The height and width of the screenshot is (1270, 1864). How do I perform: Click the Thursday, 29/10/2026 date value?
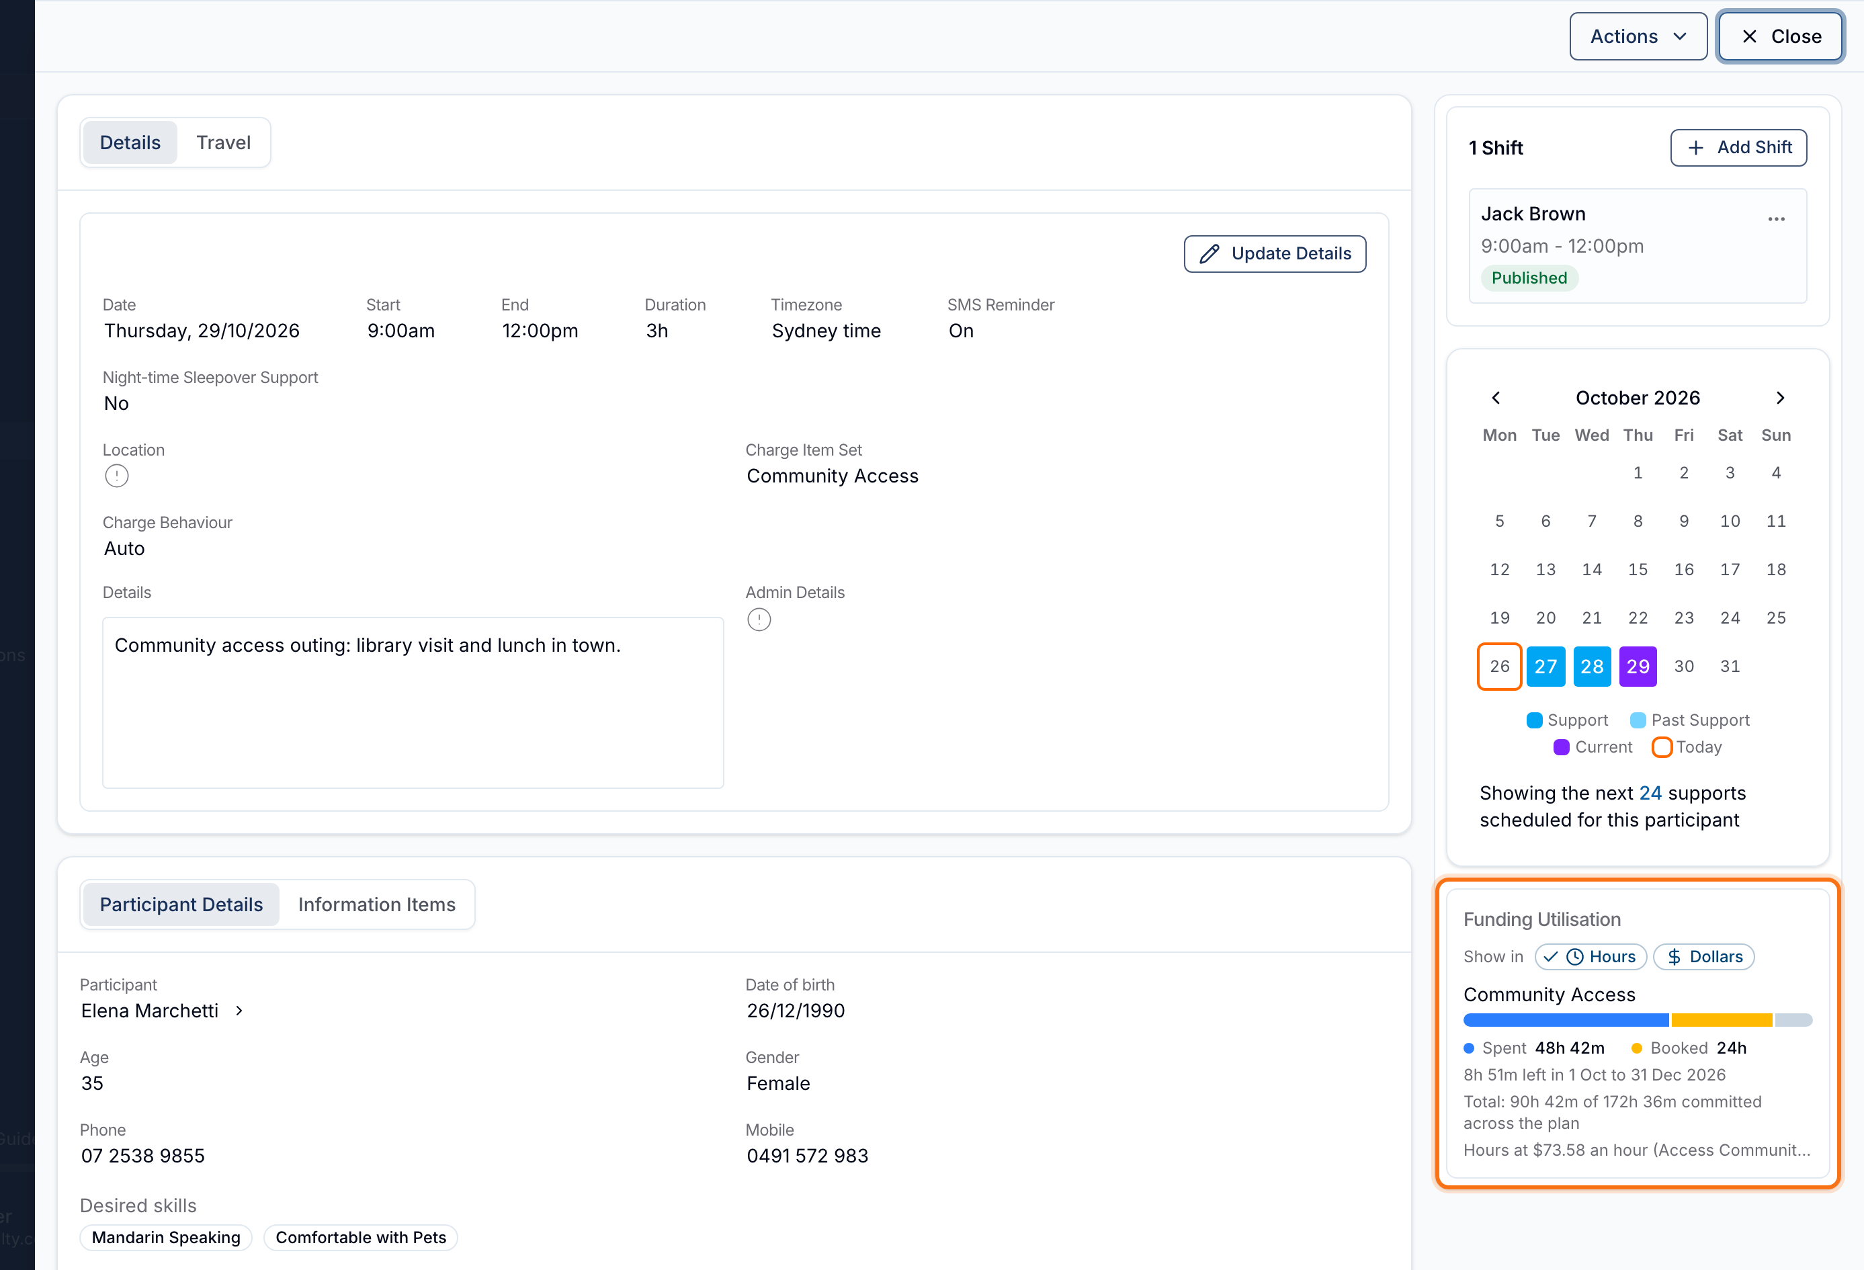[202, 331]
